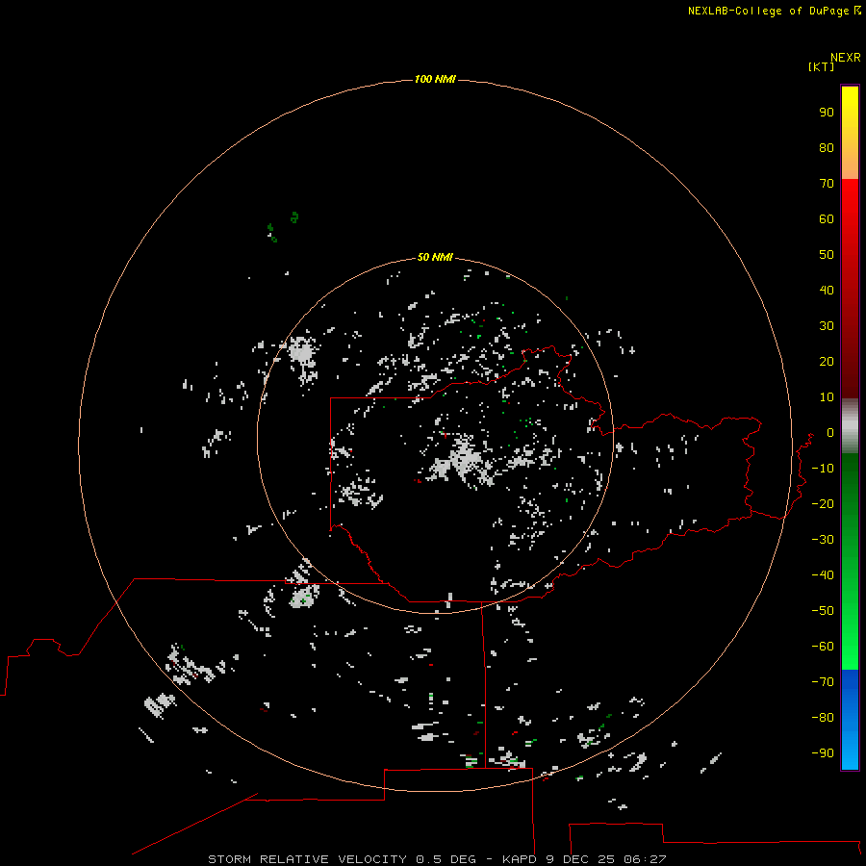Click the NEXR label above the color scale
The image size is (866, 866).
pos(846,58)
